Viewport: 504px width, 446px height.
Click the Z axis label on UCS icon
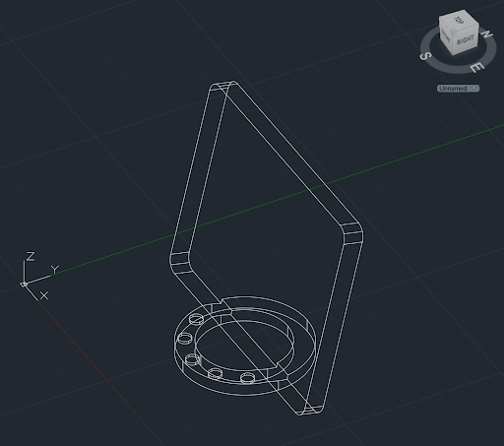pos(31,256)
